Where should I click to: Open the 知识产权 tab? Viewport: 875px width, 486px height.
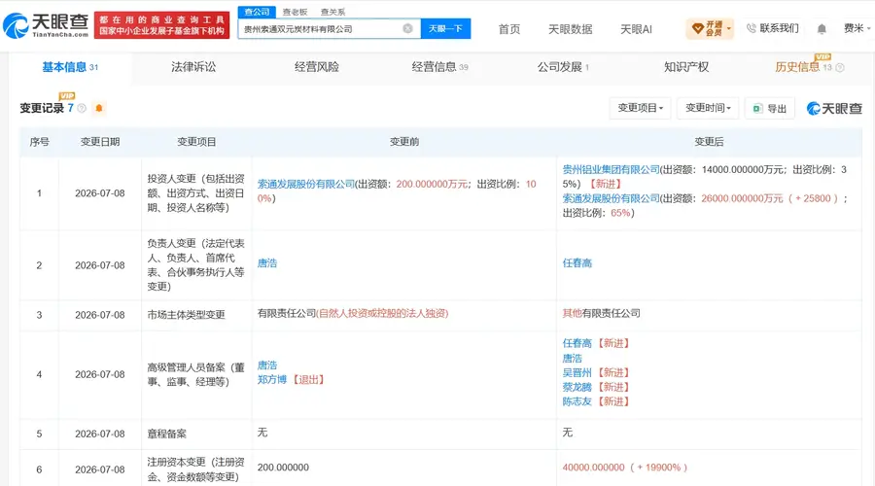[x=686, y=67]
